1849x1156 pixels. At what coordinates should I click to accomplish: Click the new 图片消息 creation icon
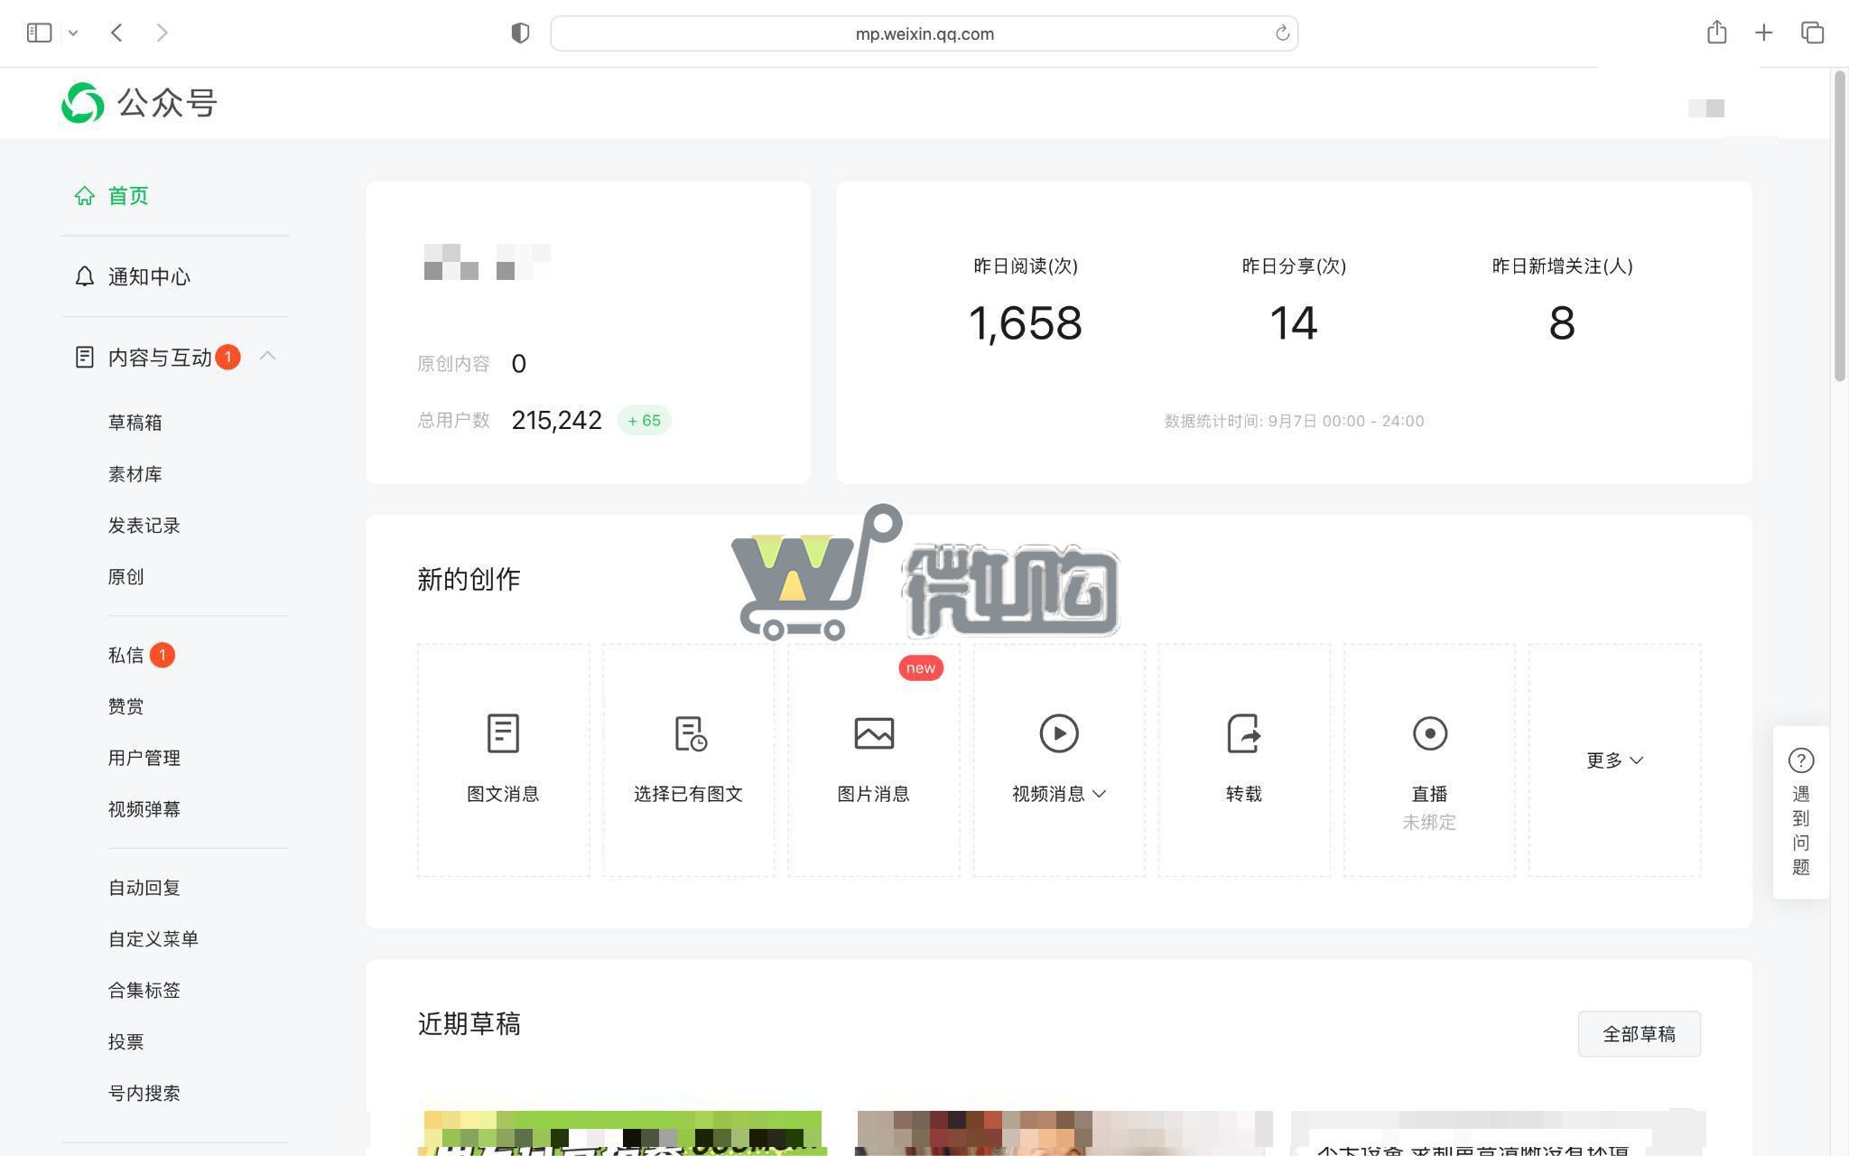tap(873, 733)
